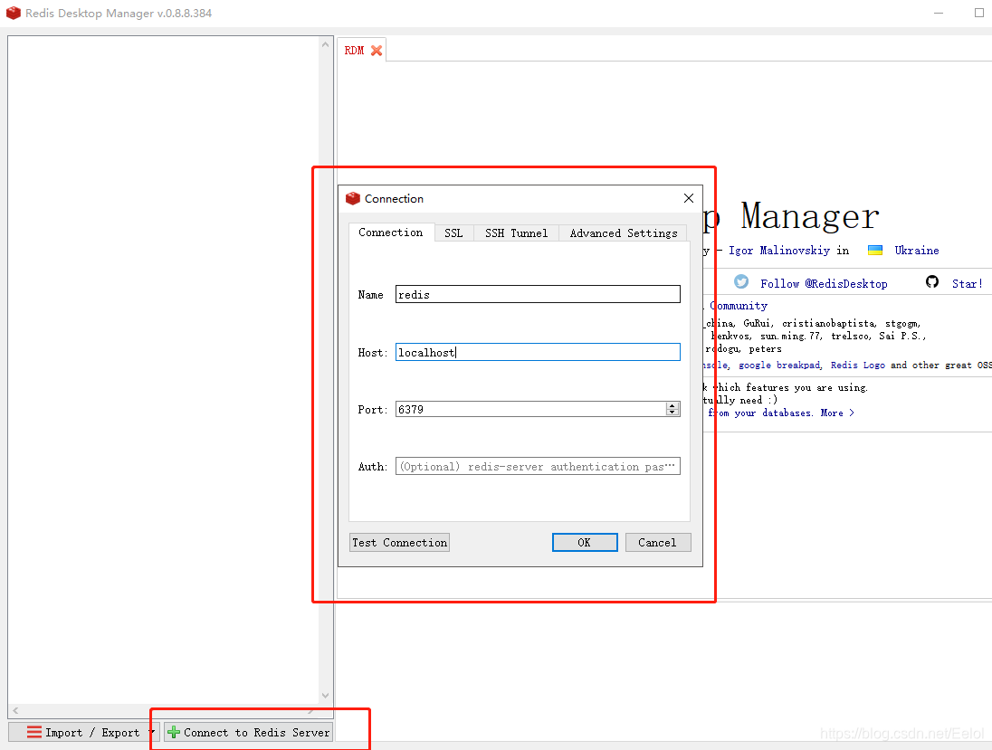Image resolution: width=992 pixels, height=750 pixels.
Task: Click Test Connection button
Action: (400, 543)
